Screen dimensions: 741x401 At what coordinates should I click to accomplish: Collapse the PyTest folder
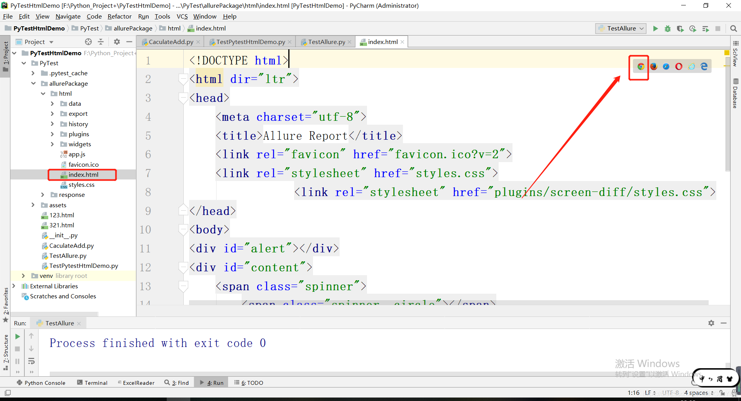pyautogui.click(x=24, y=63)
